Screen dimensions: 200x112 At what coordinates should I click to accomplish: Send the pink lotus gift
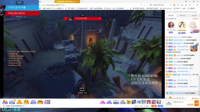(x=102, y=102)
